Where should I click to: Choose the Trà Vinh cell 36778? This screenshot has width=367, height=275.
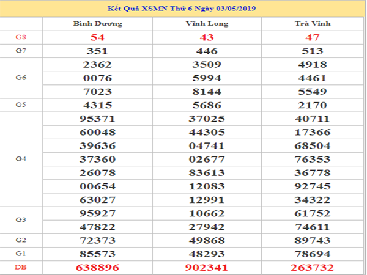[313, 173]
